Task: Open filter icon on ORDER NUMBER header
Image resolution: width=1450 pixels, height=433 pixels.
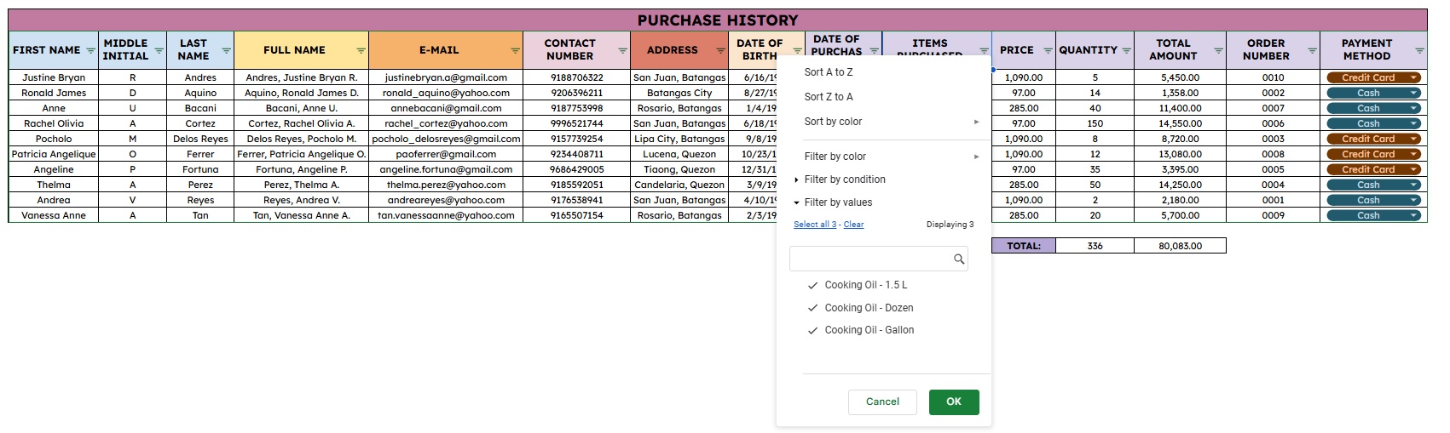Action: (1312, 51)
